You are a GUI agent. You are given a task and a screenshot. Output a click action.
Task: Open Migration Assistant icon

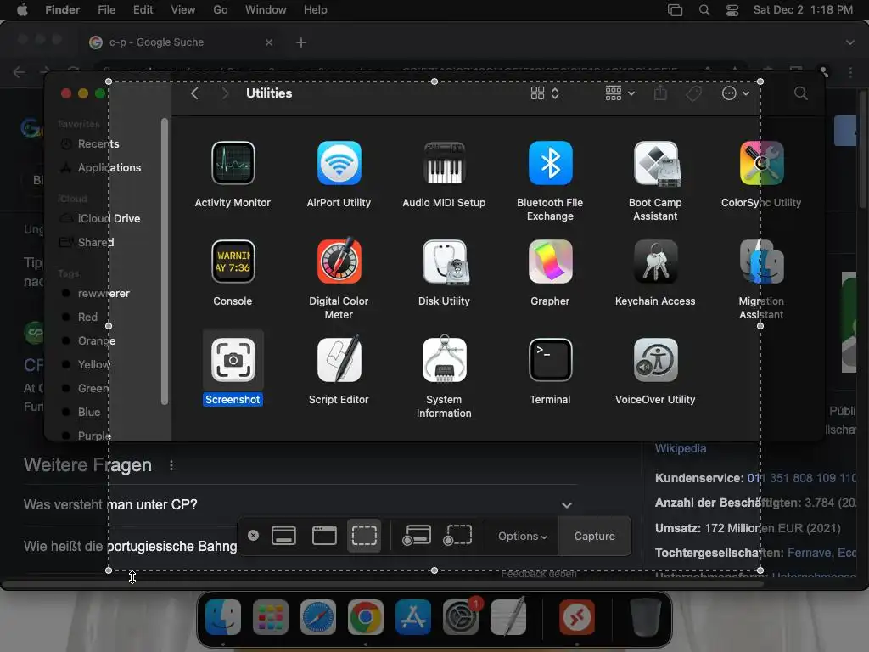click(x=761, y=261)
